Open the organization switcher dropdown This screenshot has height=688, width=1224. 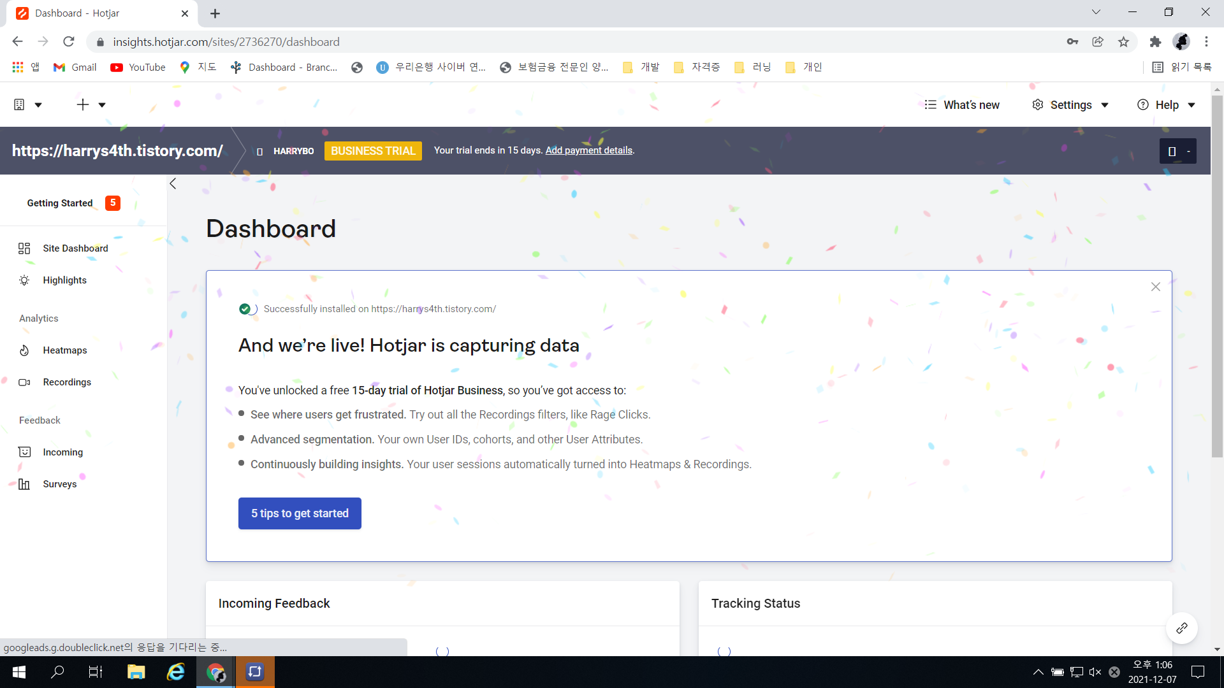(x=27, y=105)
